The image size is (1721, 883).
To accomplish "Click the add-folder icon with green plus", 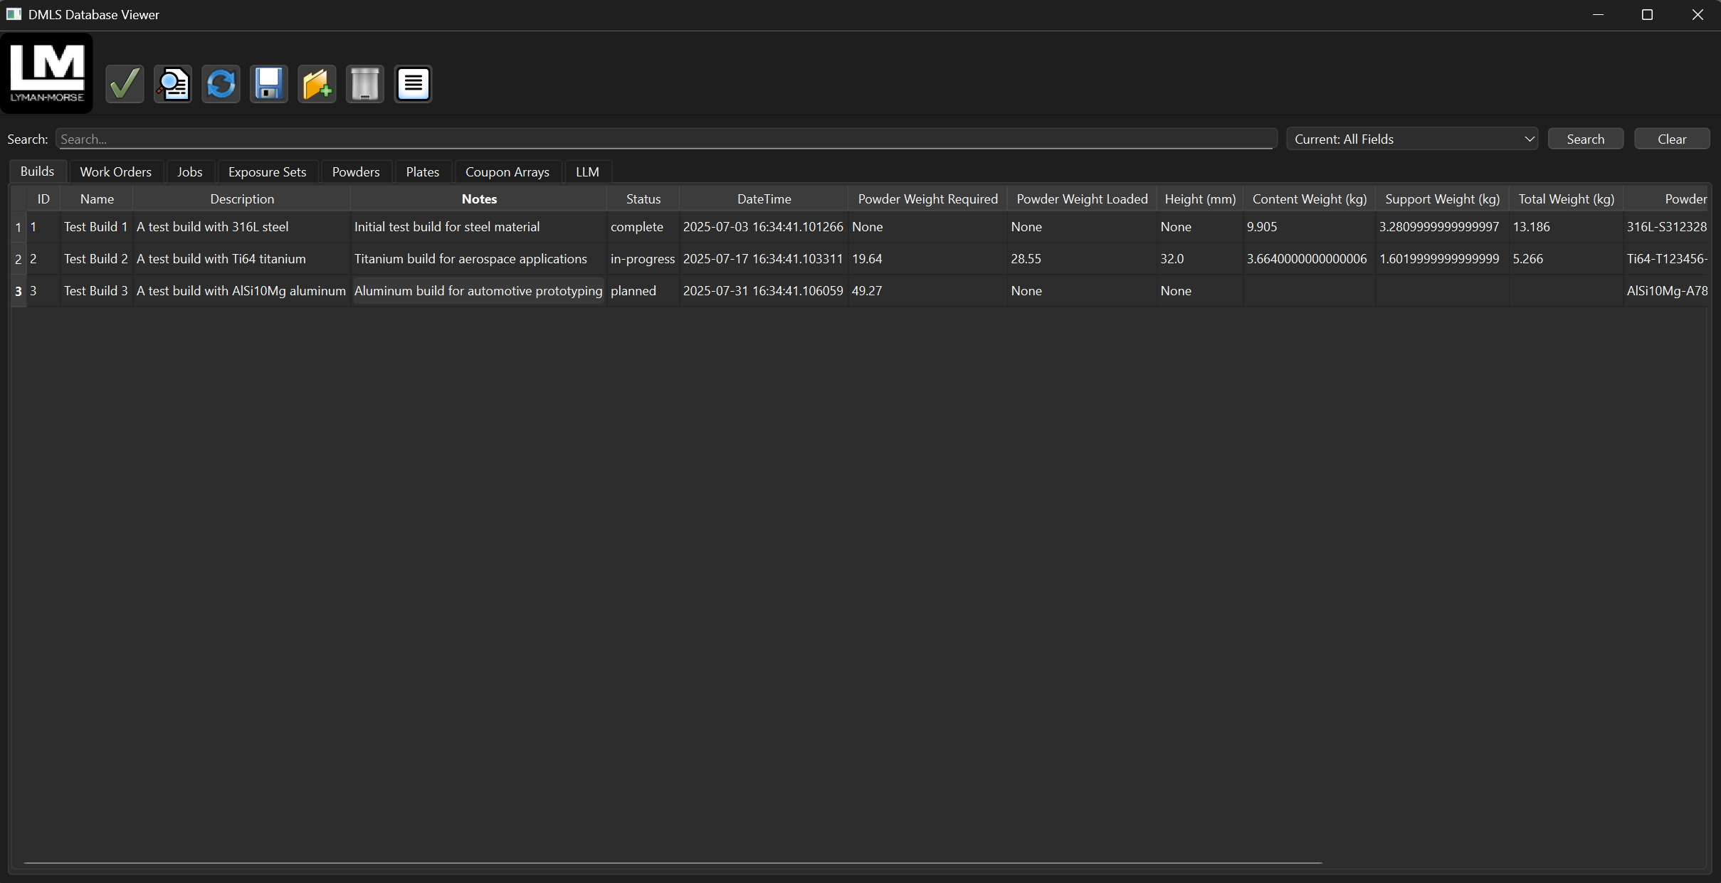I will point(317,84).
